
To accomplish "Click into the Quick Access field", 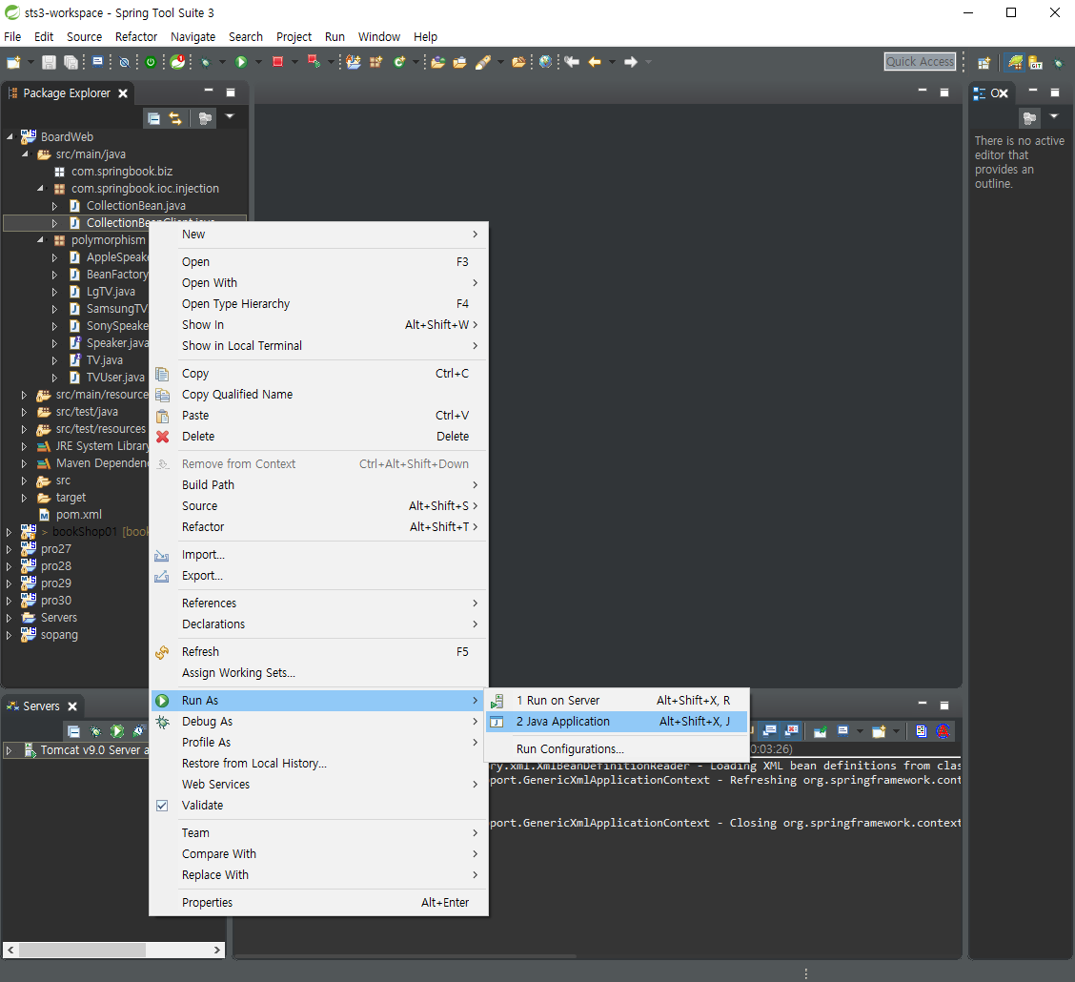I will [920, 62].
